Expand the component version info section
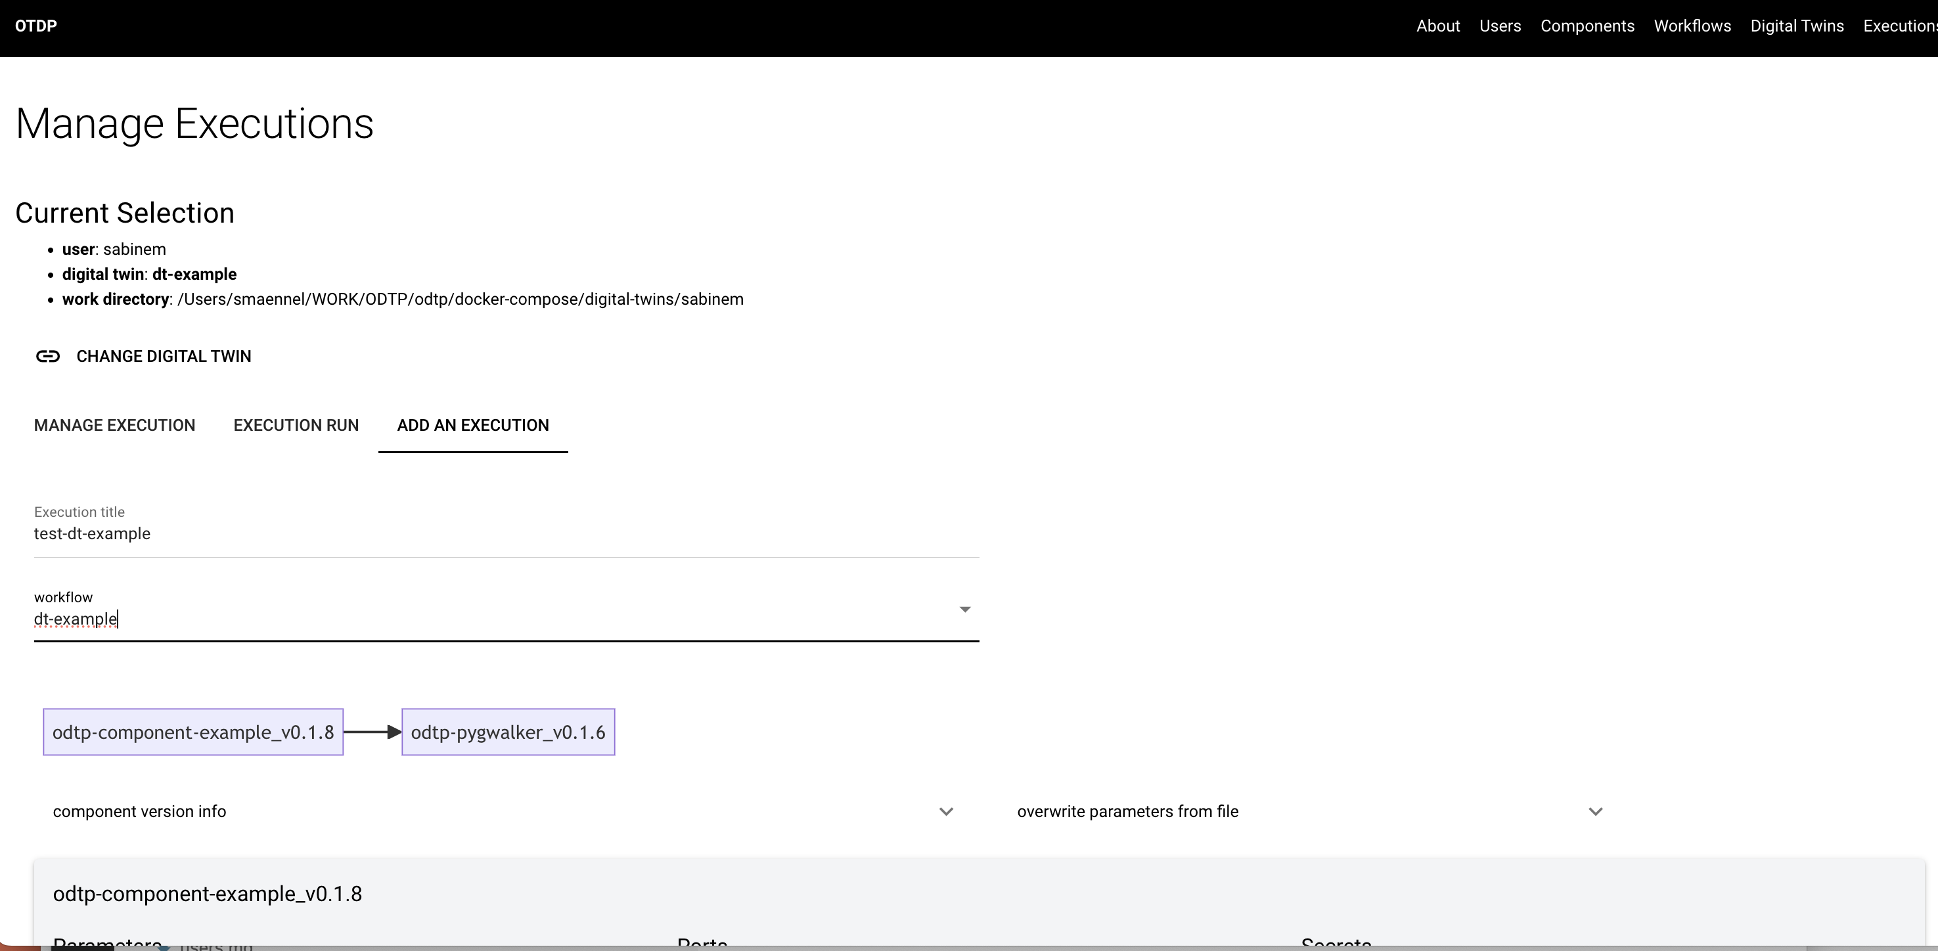 point(947,812)
